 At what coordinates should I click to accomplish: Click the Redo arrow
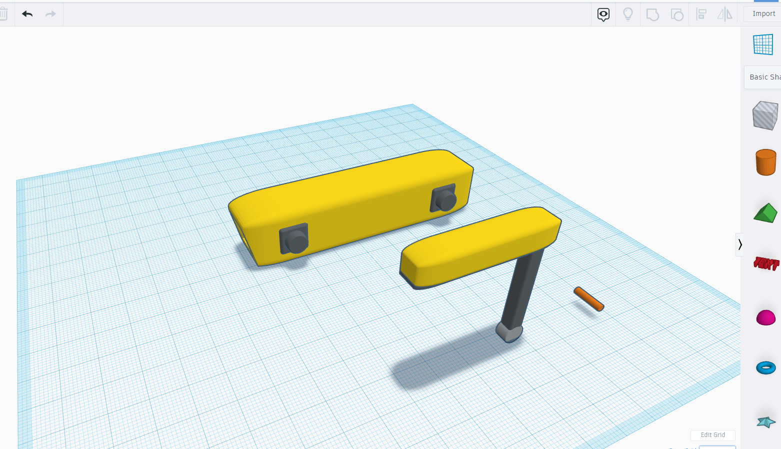point(50,14)
